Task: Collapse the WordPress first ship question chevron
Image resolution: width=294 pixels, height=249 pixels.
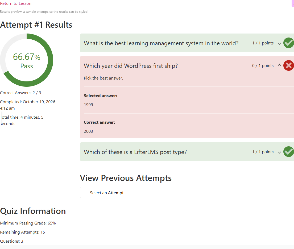Action: click(279, 65)
